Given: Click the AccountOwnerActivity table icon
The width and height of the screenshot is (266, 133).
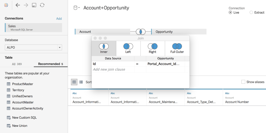Looking at the screenshot, I should [x=9, y=108].
